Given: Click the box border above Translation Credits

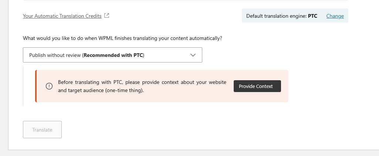Looking at the screenshot, I should click(x=185, y=0).
